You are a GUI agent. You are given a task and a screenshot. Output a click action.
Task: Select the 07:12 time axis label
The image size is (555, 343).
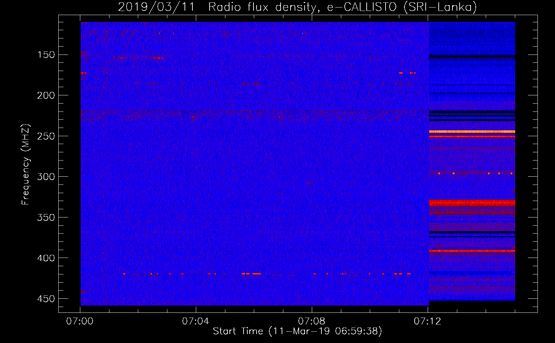coord(427,321)
